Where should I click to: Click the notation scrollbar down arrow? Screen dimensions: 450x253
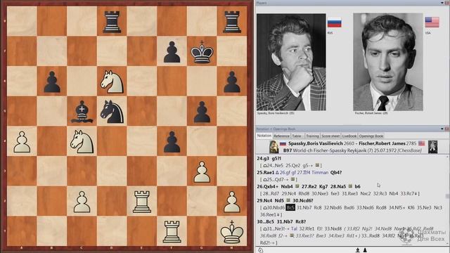point(447,245)
